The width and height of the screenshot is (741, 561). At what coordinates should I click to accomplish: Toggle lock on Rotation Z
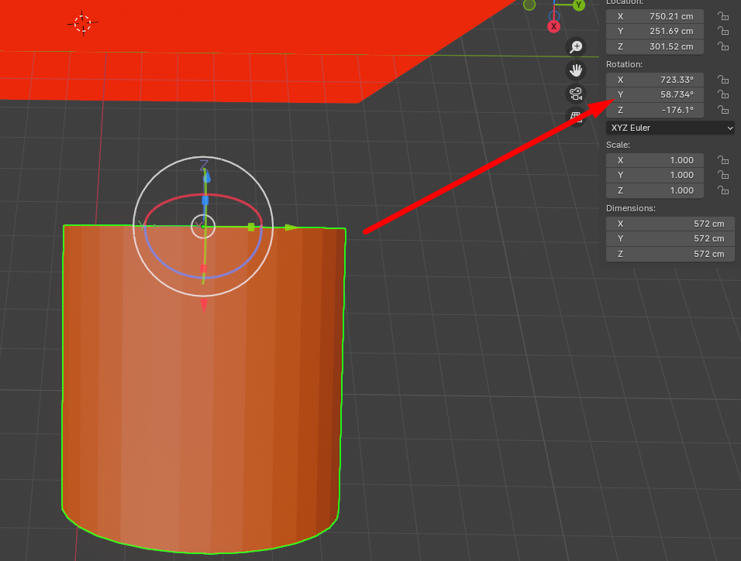(x=723, y=110)
